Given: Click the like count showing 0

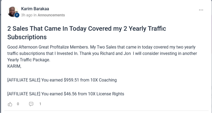Looking at the screenshot, I should 18,104.
